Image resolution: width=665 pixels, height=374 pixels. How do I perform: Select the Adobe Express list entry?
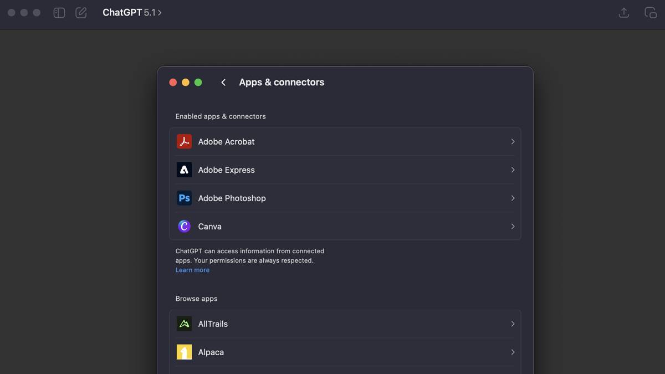pos(227,170)
